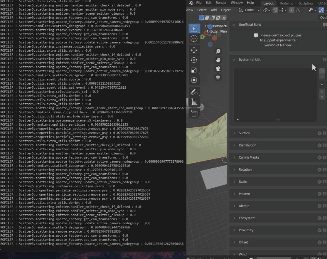Viewport: 327px width, 259px height.
Task: Activate the 3D Cursor tool
Action: coord(194,38)
